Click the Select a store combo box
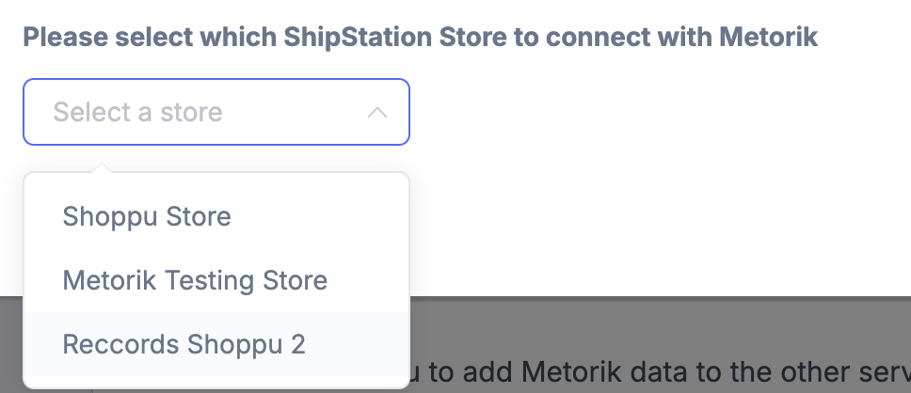Screen dimensions: 911x393 click(216, 112)
